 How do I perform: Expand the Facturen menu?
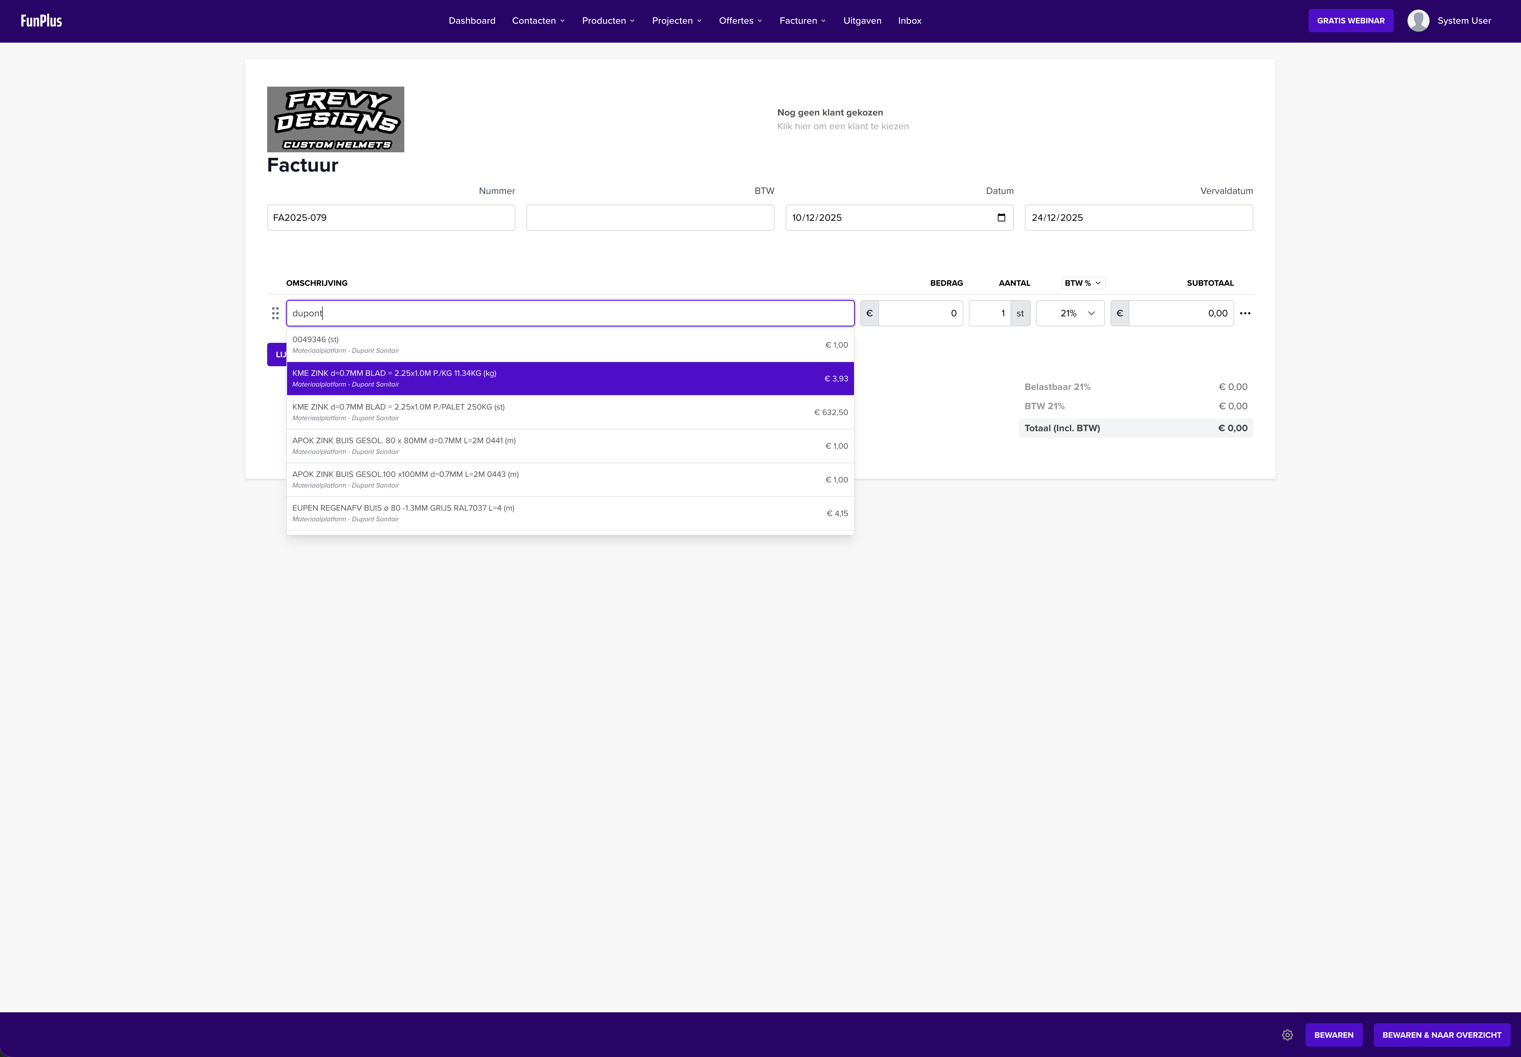point(802,21)
